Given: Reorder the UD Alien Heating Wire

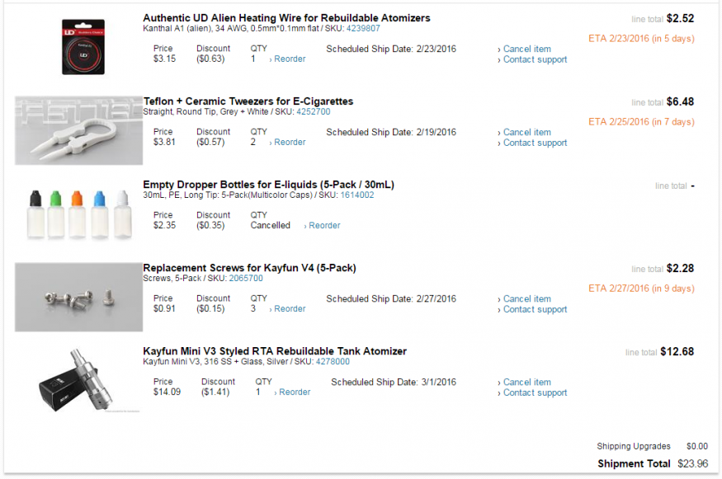Looking at the screenshot, I should 290,59.
